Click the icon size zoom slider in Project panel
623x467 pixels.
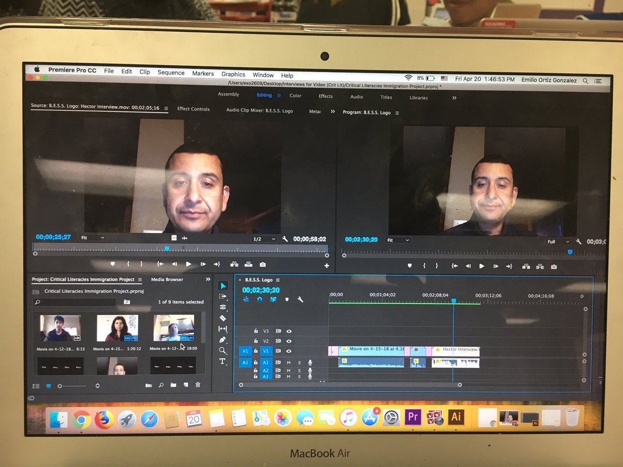pos(73,386)
